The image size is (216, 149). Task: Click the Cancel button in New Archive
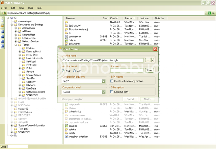(x=130, y=99)
